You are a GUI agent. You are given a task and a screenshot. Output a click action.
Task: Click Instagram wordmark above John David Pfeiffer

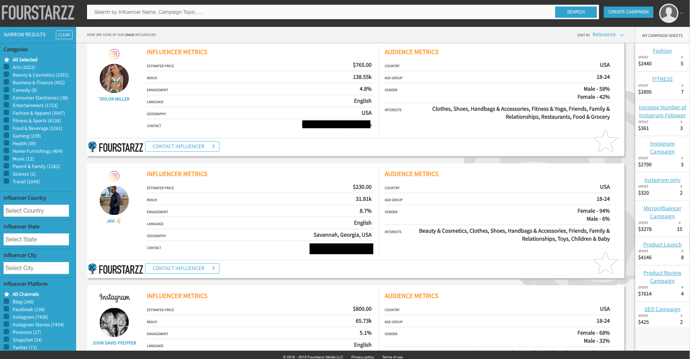point(115,297)
